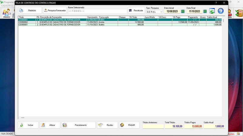Screen dimensions: 243x136
Task: Click the Avista payment form cell
Action: point(108,22)
